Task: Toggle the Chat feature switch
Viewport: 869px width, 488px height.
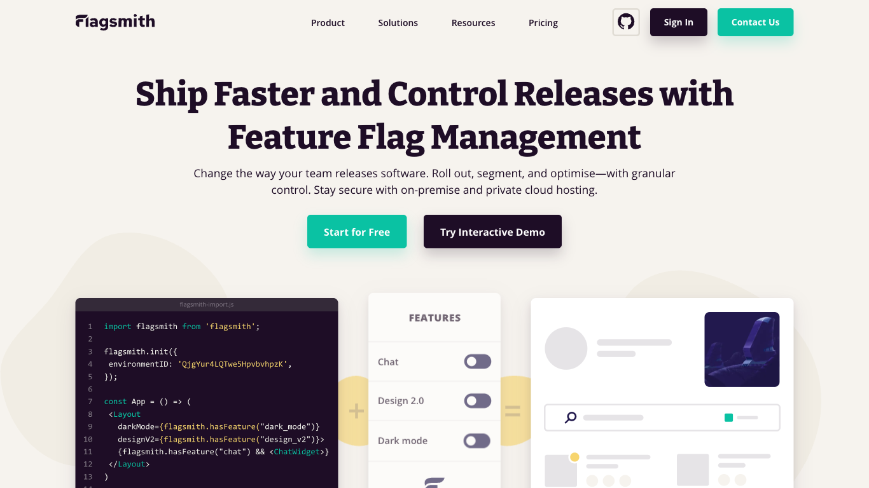Action: click(478, 362)
